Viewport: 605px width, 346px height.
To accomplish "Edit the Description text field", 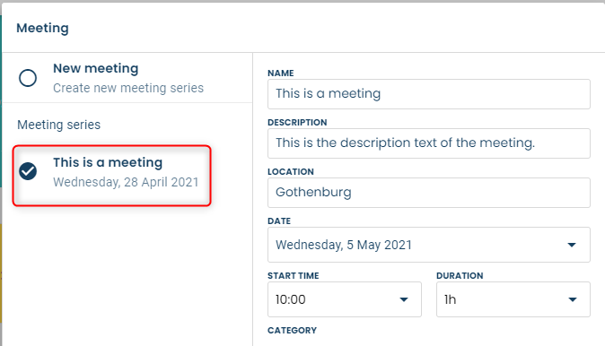I will [429, 143].
